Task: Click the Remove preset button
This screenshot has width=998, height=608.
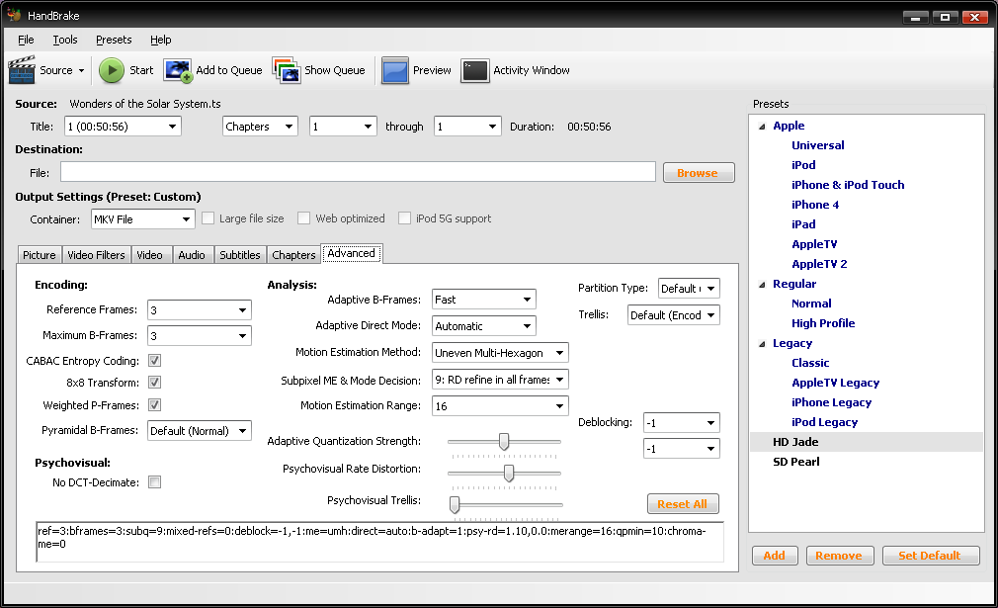Action: (840, 556)
